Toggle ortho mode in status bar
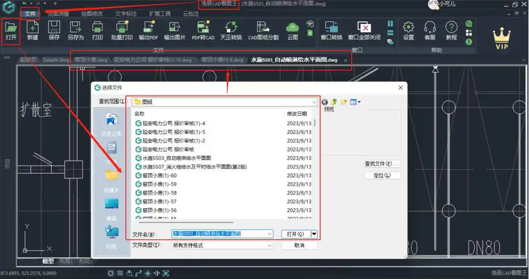This screenshot has width=529, height=279. pos(138,273)
